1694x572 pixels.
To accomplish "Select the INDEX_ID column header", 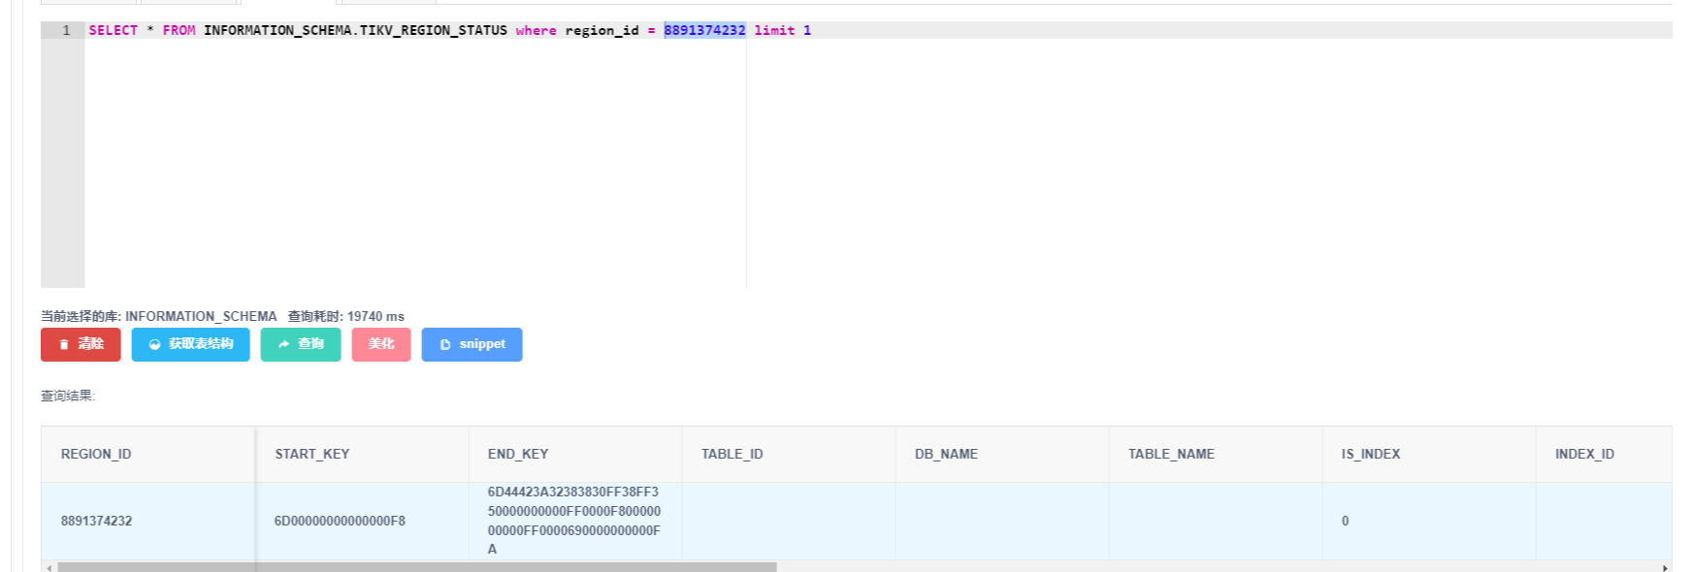I will coord(1584,454).
